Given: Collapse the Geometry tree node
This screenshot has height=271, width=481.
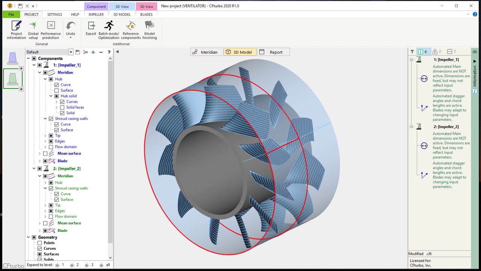Looking at the screenshot, I should (29, 237).
